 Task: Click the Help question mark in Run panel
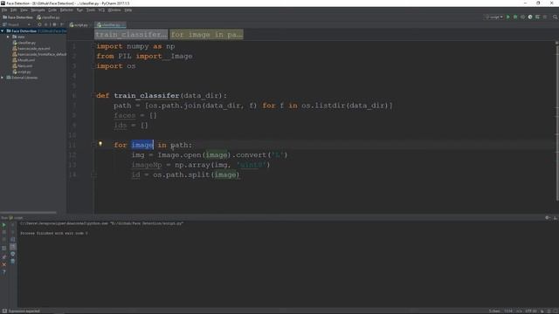3,272
